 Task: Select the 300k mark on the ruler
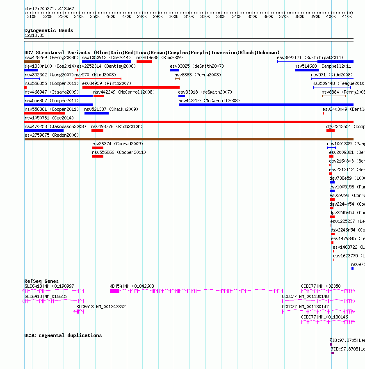pos(173,16)
